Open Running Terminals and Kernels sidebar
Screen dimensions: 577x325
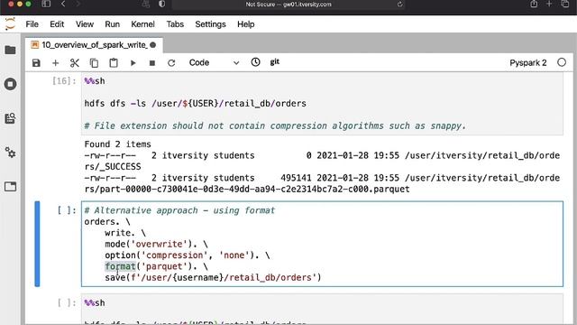(10, 84)
